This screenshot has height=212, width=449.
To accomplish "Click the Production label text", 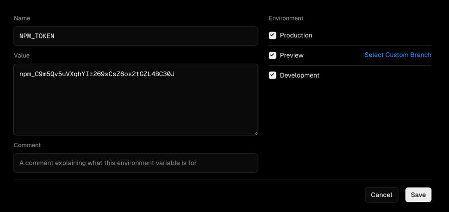I will [296, 35].
